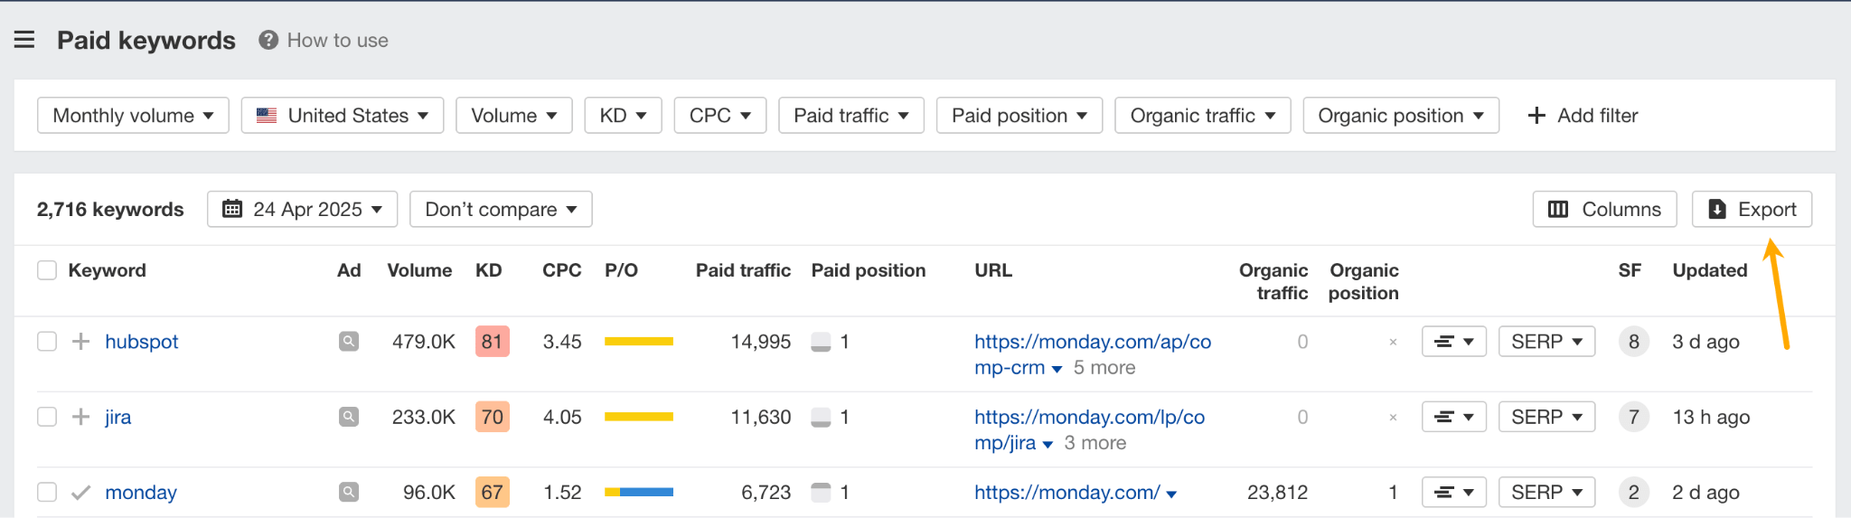This screenshot has width=1851, height=518.
Task: Click the How to use help icon
Action: click(x=268, y=40)
